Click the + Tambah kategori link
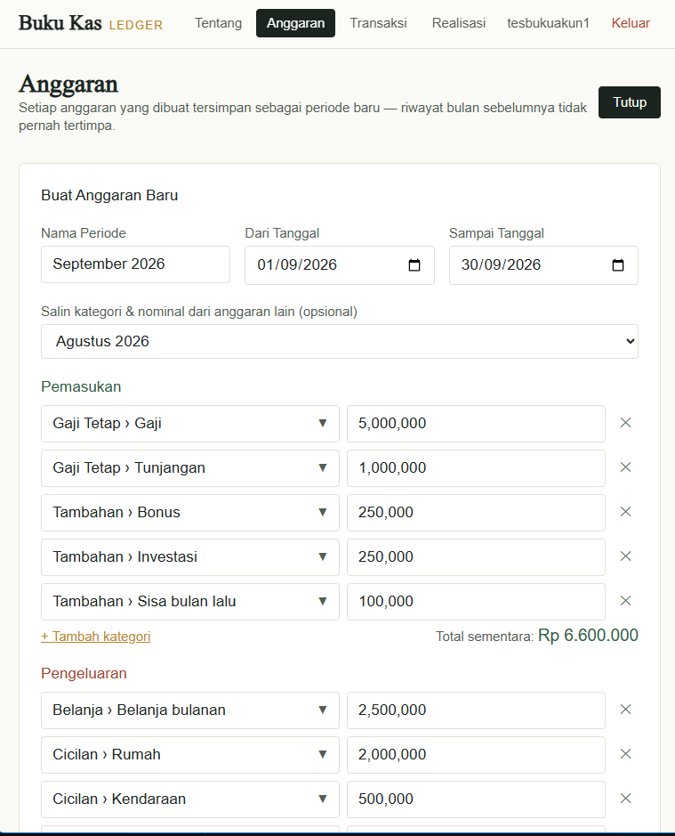 click(x=96, y=636)
